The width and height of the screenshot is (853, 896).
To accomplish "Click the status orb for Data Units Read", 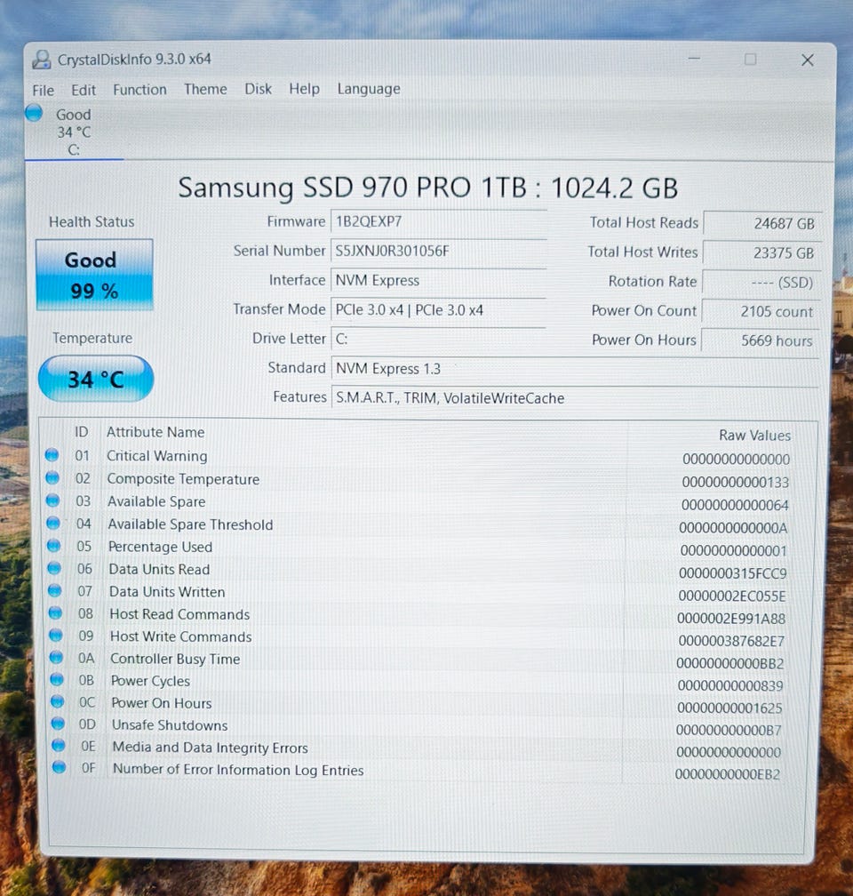I will [54, 568].
